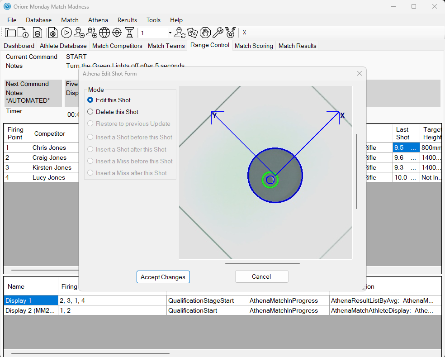Click the new file with plus icon

(23, 33)
